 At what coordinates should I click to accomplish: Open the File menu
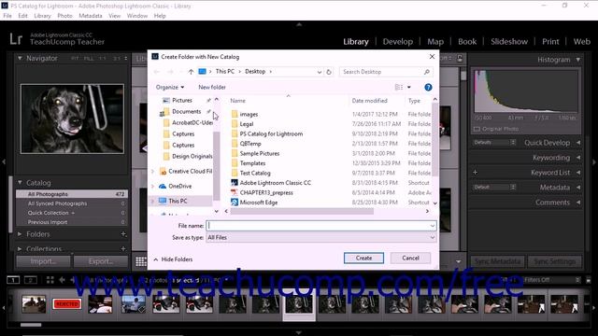coord(7,16)
